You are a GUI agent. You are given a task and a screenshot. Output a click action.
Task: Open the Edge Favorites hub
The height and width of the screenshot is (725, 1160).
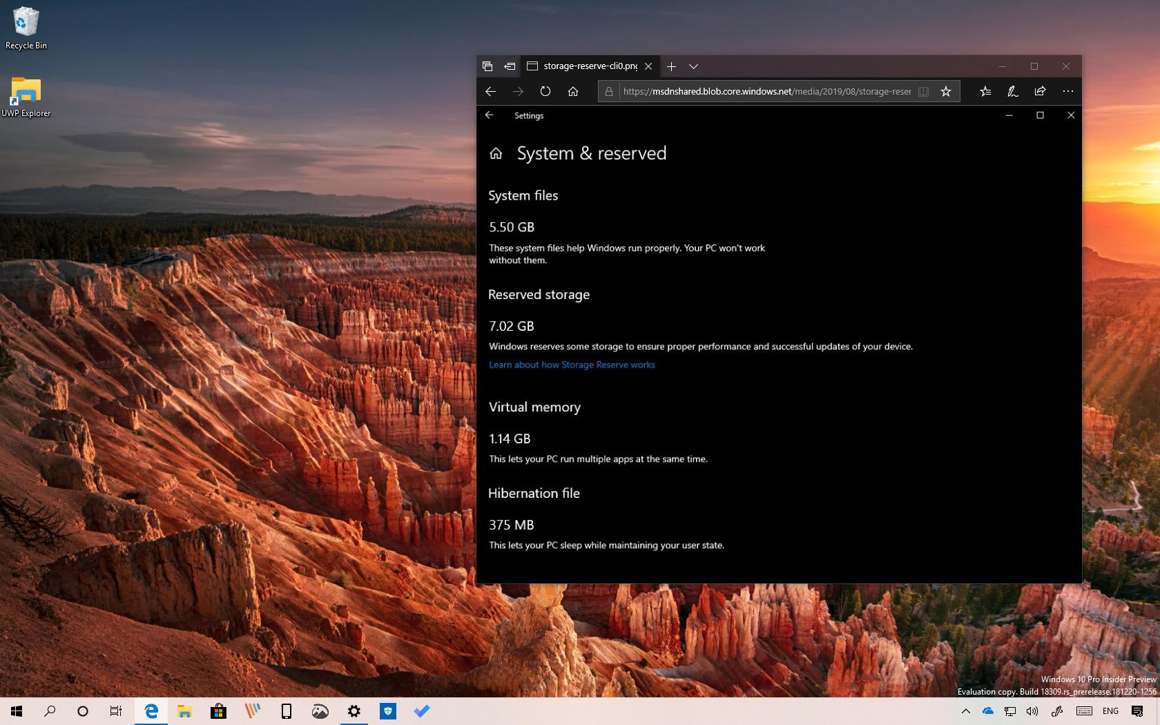[x=985, y=91]
